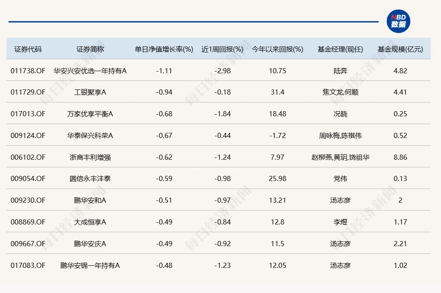Viewport: 441px width, 293px height.
Task: Select fund name 鹏华安锦一年持有A
Action: [x=90, y=265]
